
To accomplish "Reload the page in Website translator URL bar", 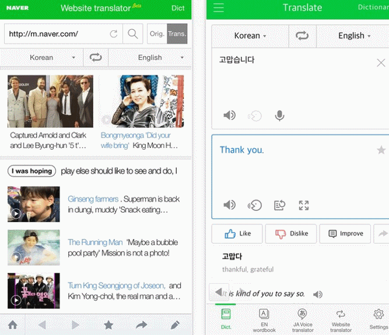I will coord(114,34).
